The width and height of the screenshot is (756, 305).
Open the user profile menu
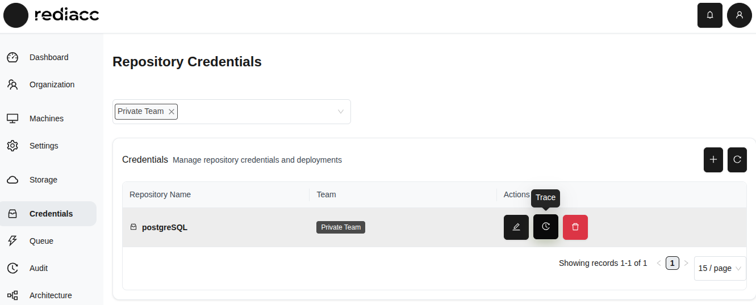[x=739, y=15]
